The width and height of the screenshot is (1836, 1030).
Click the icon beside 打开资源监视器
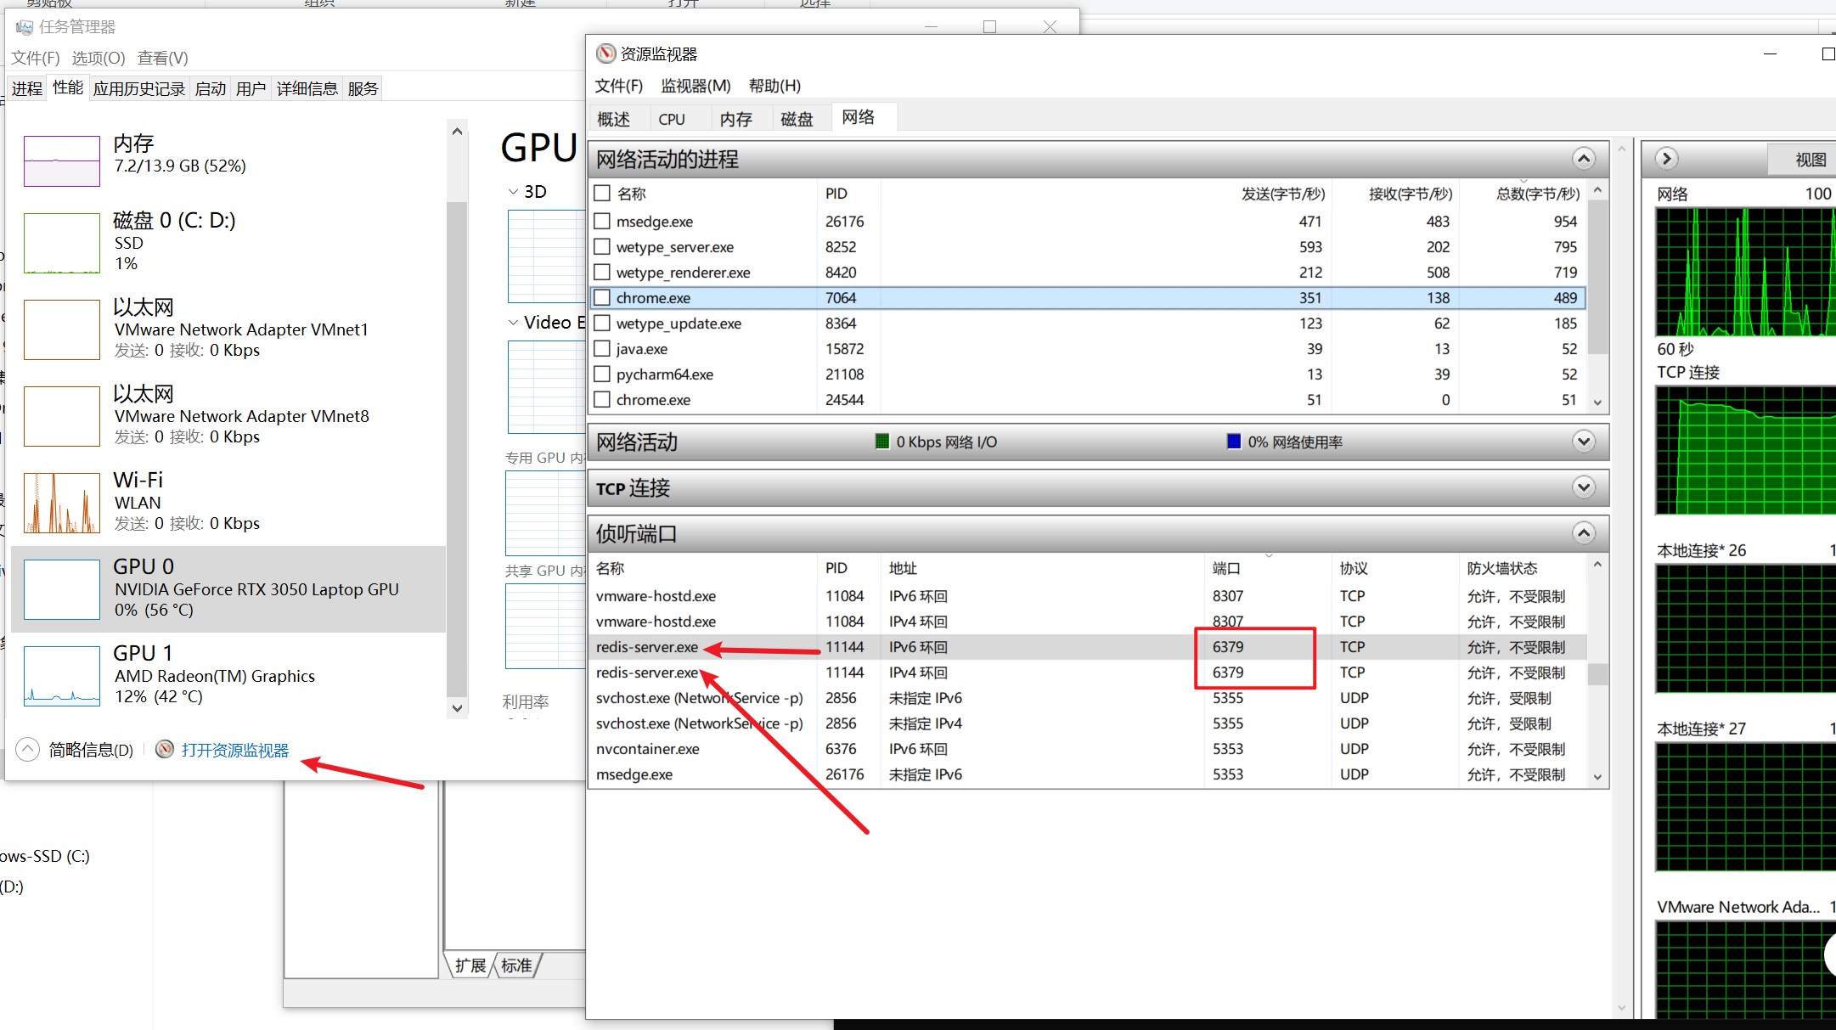165,749
